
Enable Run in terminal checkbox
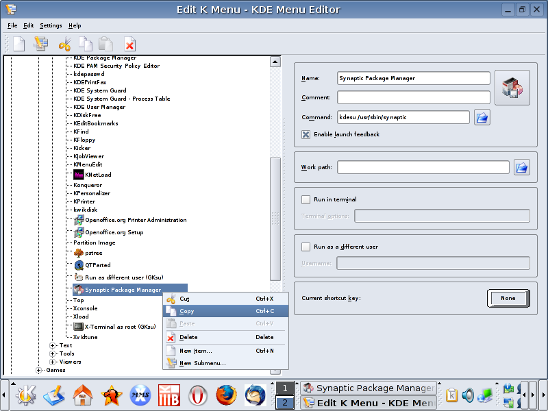tap(306, 199)
